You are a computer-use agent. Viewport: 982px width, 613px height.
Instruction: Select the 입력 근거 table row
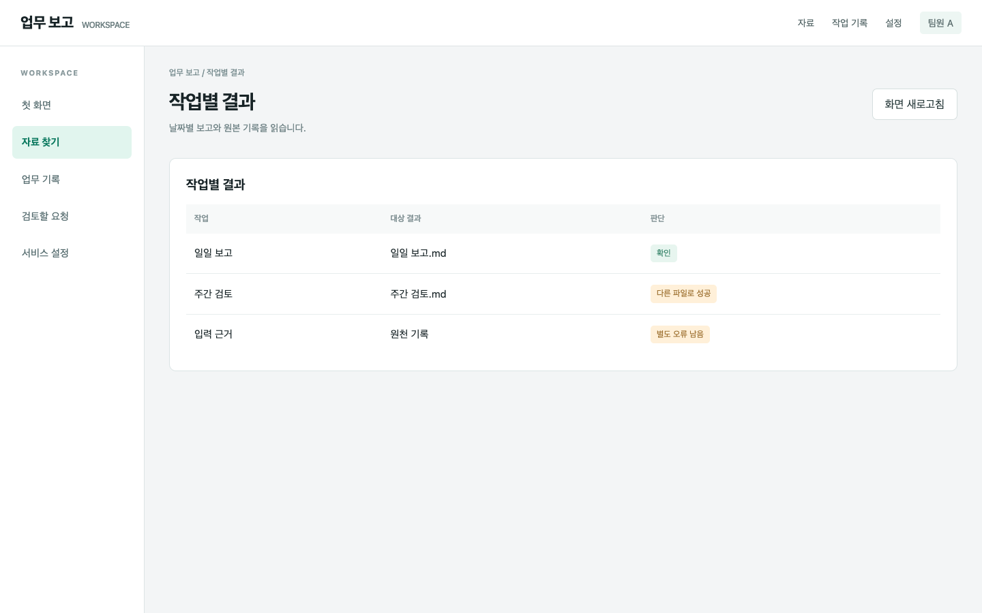pos(563,334)
